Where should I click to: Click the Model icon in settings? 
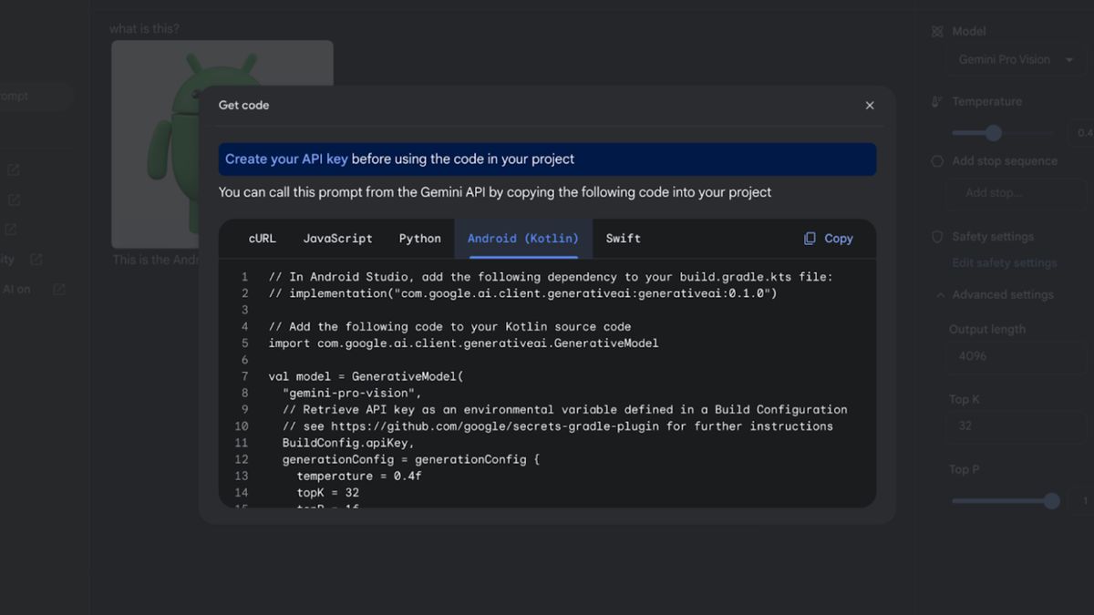(937, 31)
